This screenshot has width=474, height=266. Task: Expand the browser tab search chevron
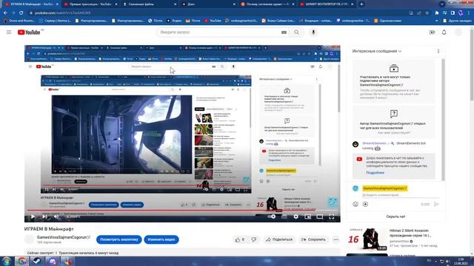coord(442,4)
